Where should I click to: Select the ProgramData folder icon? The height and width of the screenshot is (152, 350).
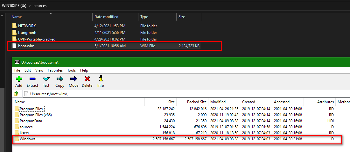click(17, 121)
